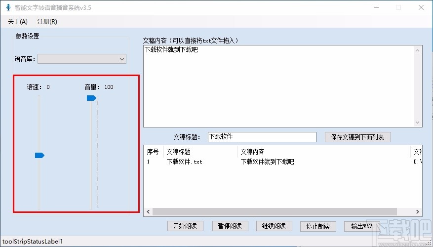The height and width of the screenshot is (247, 433).
Task: Click the microphone app icon in title bar
Action: (x=8, y=7)
